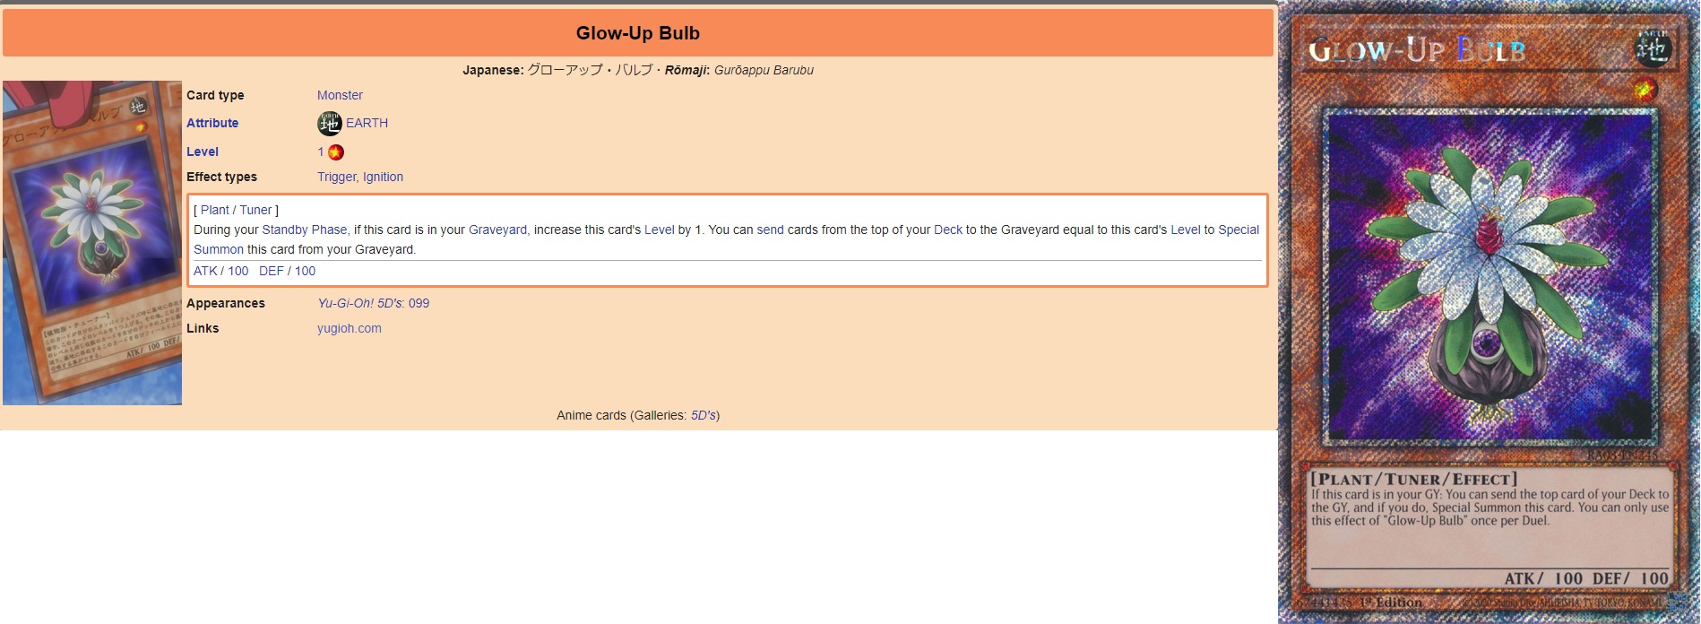Screen dimensions: 1701x624
Task: Click the 'Effect types' label
Action: [x=221, y=177]
